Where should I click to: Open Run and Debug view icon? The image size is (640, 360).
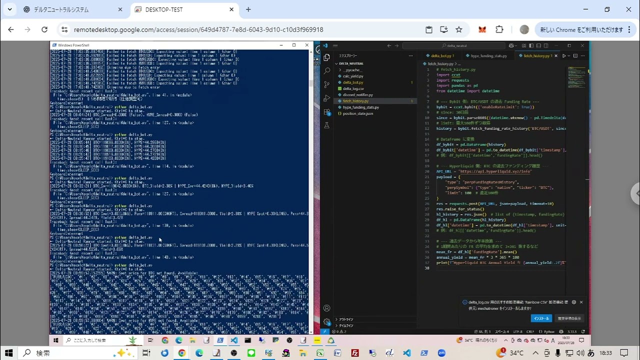tap(326, 98)
